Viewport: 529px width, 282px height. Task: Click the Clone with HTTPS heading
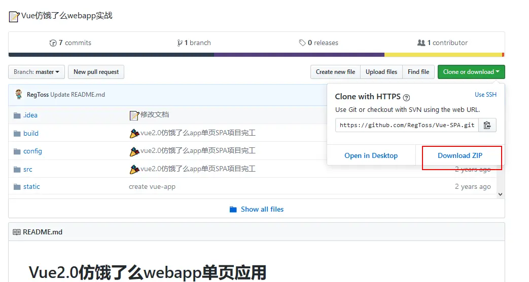pyautogui.click(x=368, y=97)
